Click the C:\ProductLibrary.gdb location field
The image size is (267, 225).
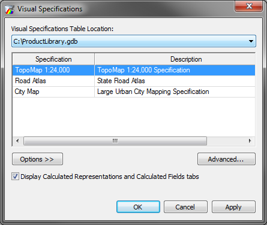coord(134,41)
